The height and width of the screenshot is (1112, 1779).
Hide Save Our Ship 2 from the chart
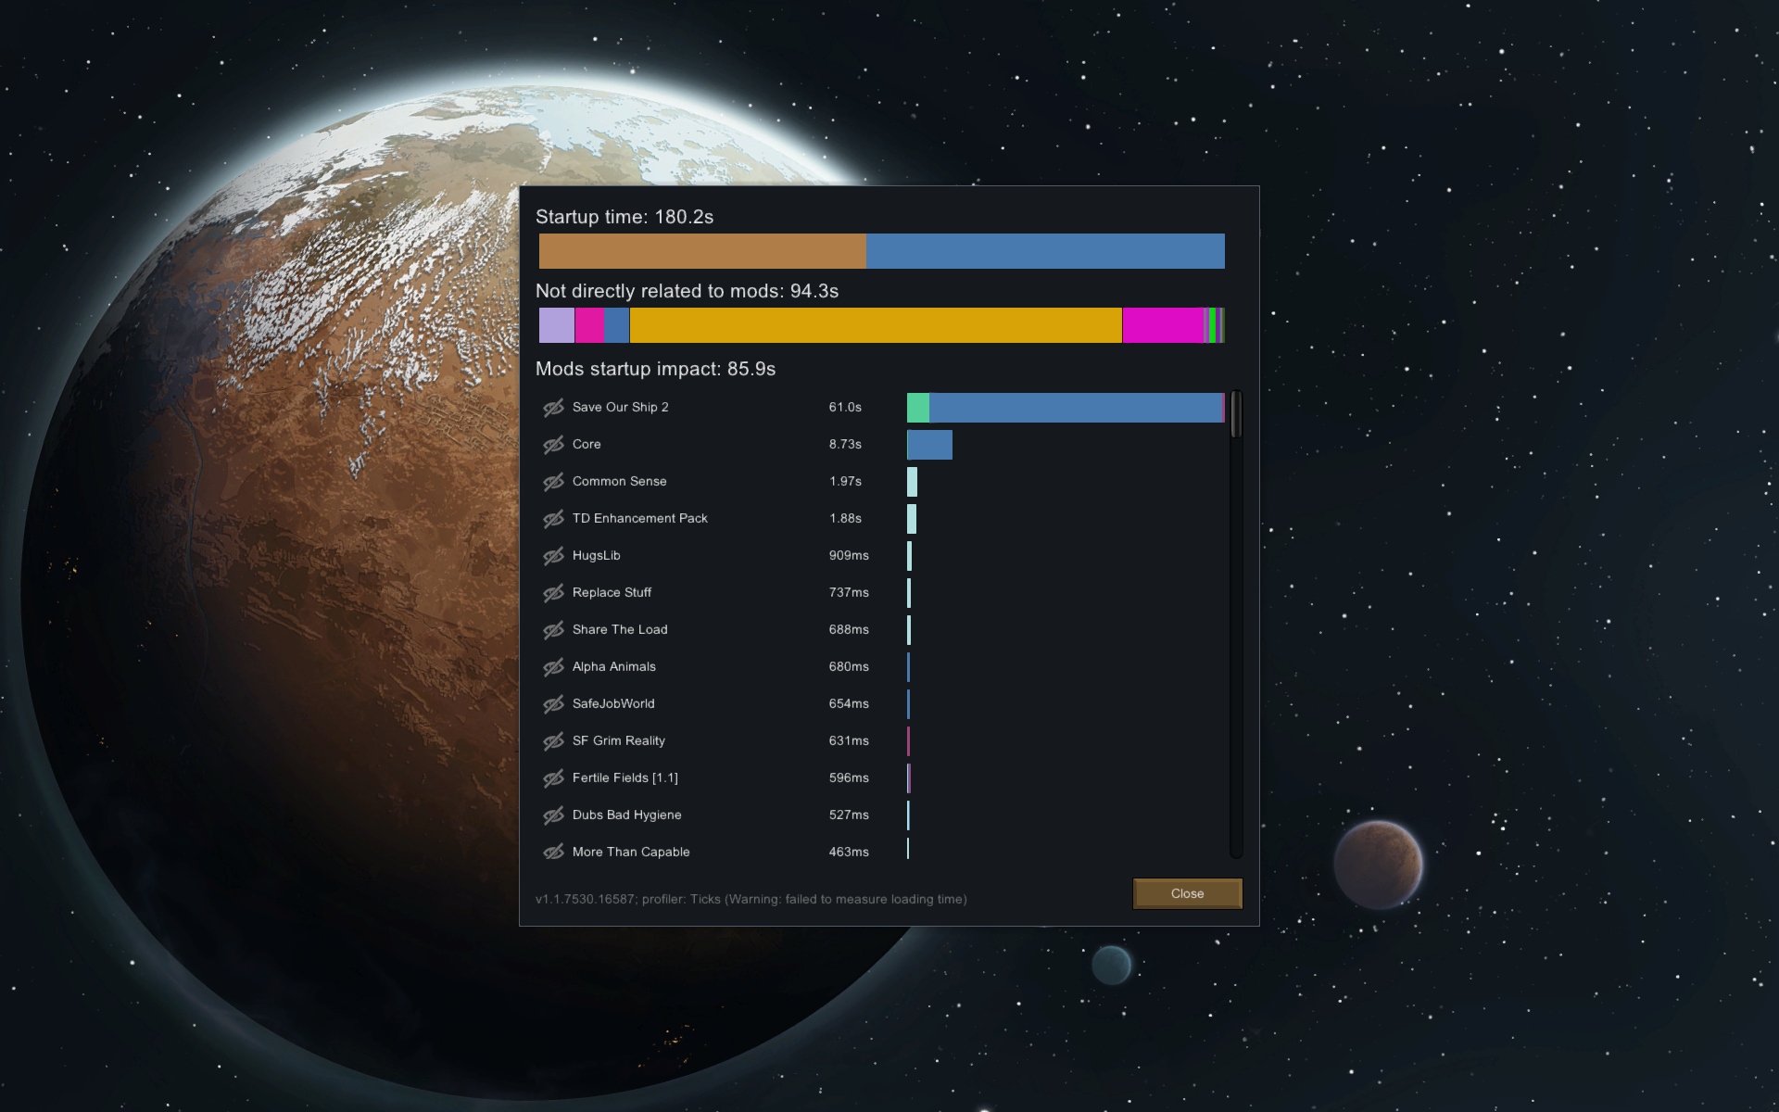click(554, 407)
